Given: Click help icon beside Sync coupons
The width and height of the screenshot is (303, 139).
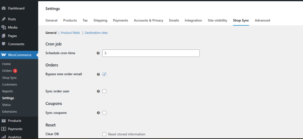Looking at the screenshot, I should click(98, 113).
